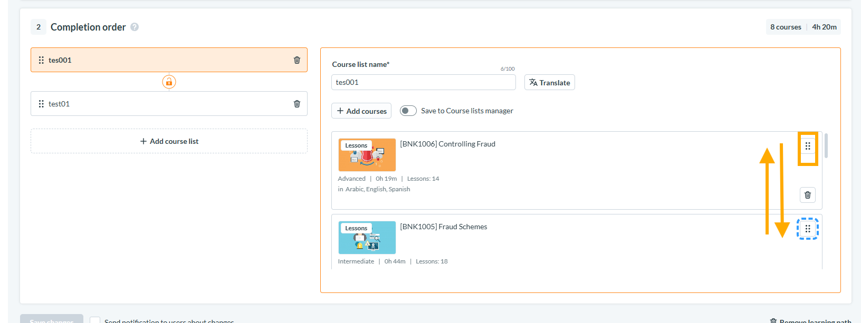Click the drag handle on test01 list
The image size is (861, 323).
tap(41, 104)
